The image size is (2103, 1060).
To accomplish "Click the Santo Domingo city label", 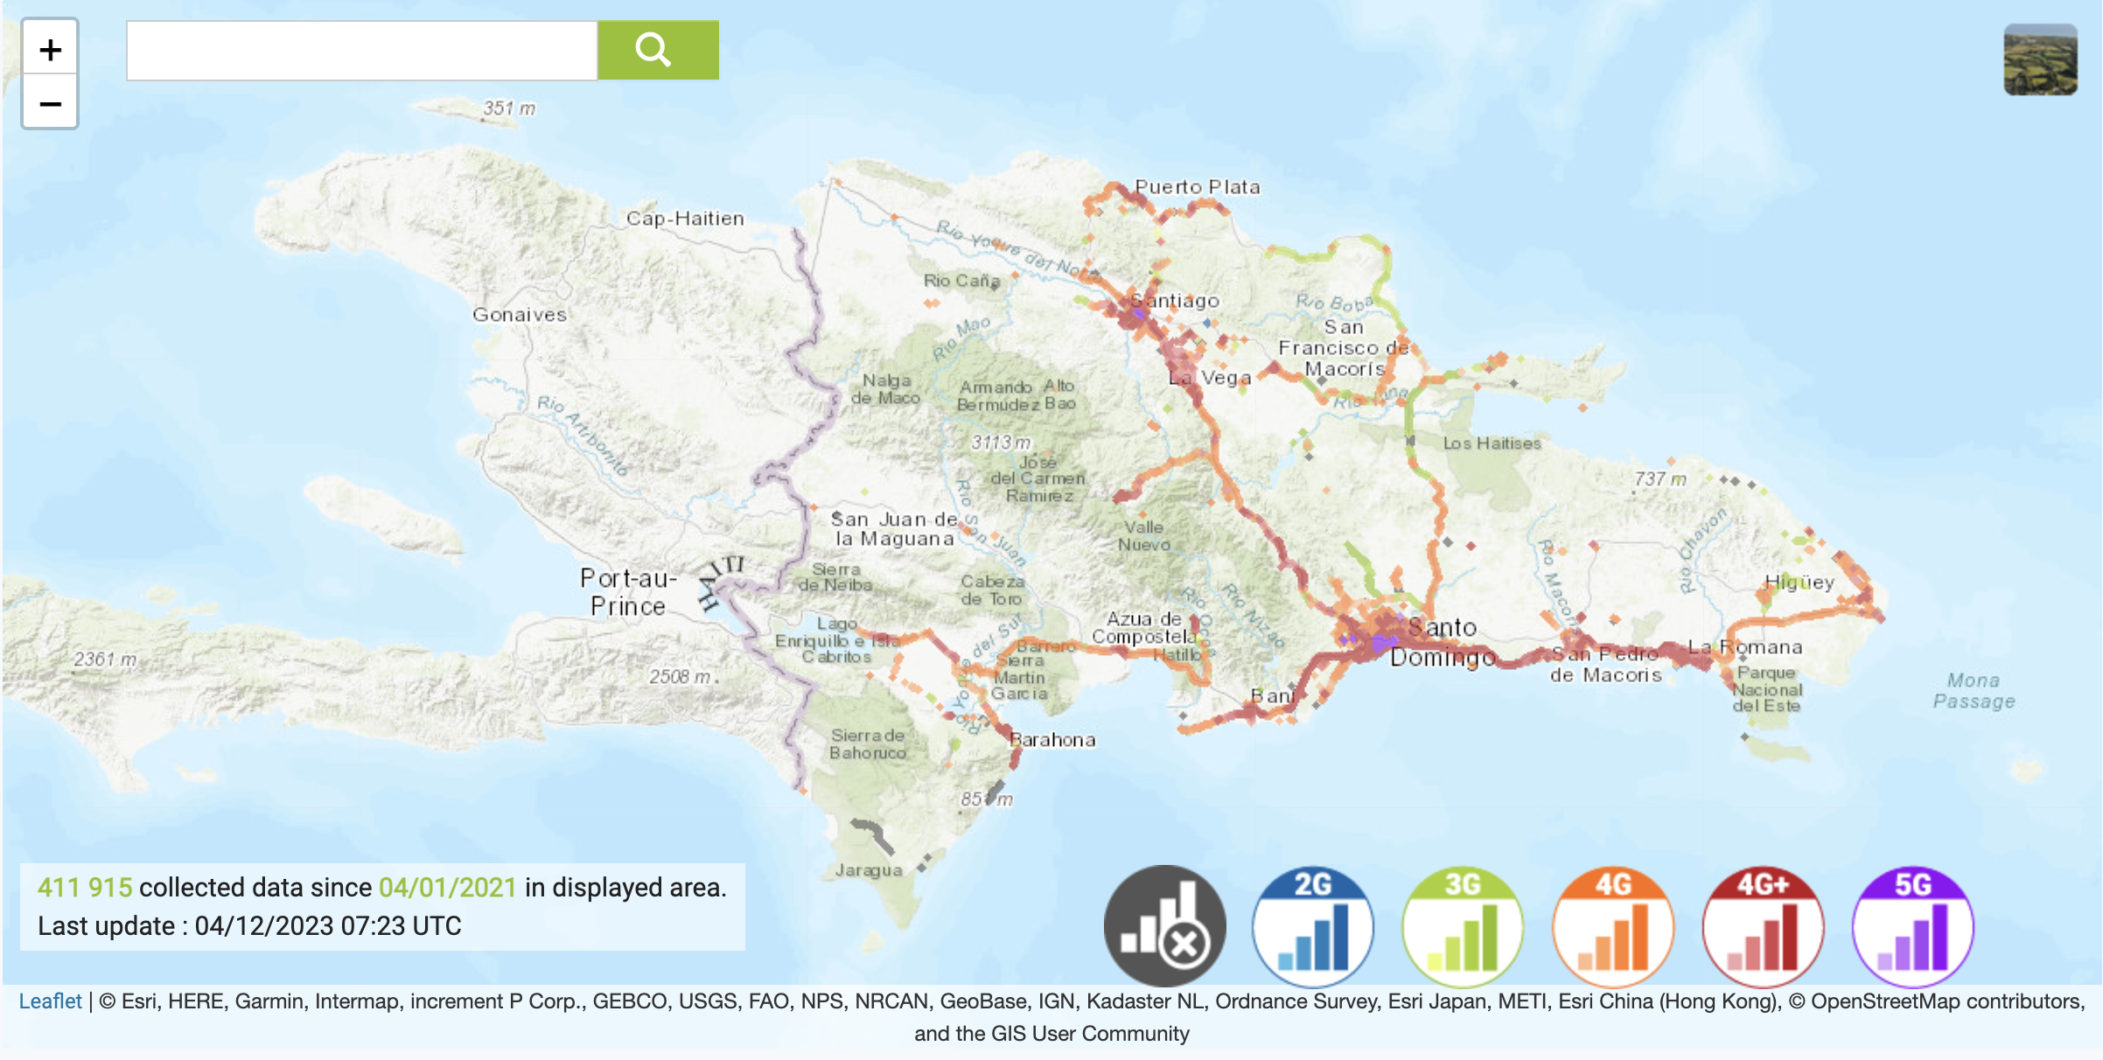I will 1442,642.
